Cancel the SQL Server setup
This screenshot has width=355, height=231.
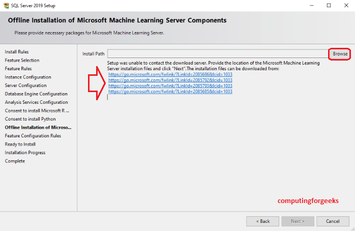333,221
